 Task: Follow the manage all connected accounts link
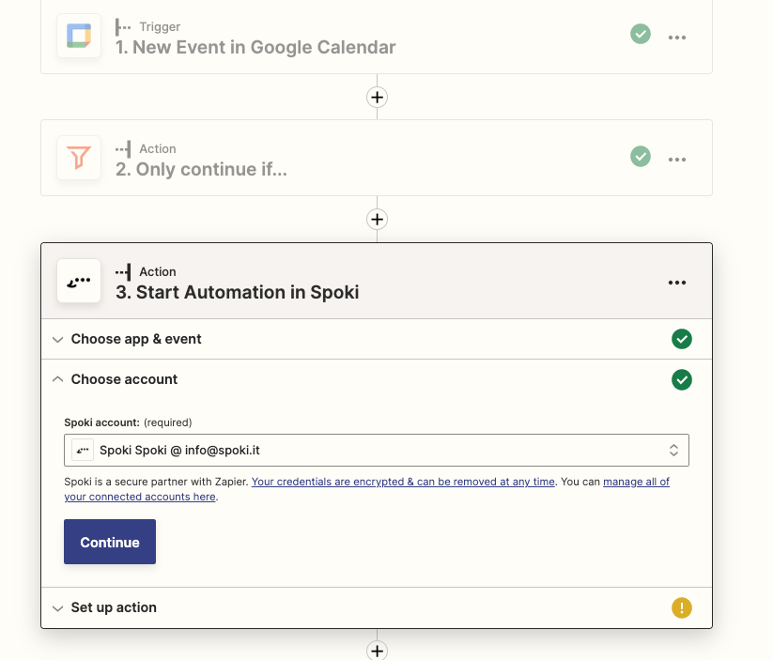[635, 482]
